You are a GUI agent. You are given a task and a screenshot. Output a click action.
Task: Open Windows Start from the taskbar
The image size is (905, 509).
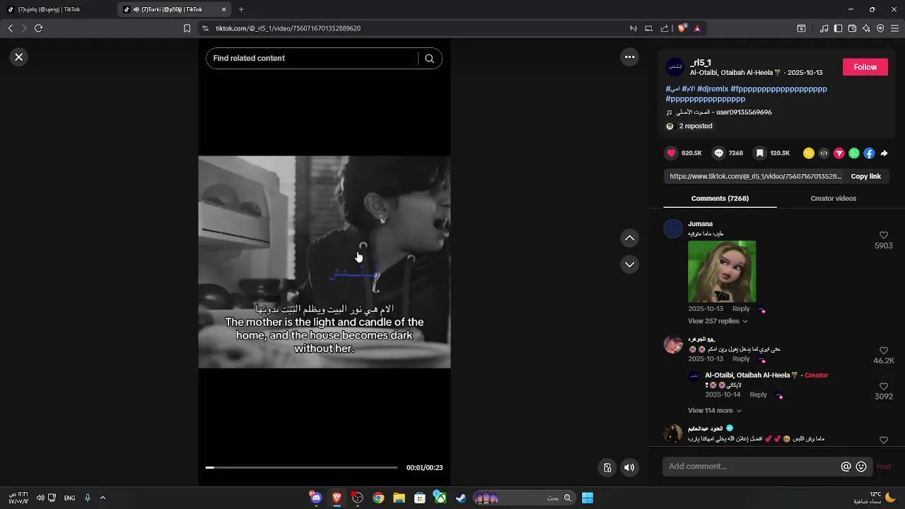(588, 498)
